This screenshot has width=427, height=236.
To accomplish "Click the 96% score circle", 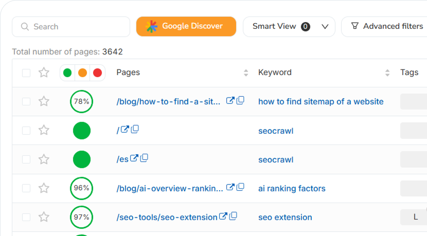I will click(82, 188).
